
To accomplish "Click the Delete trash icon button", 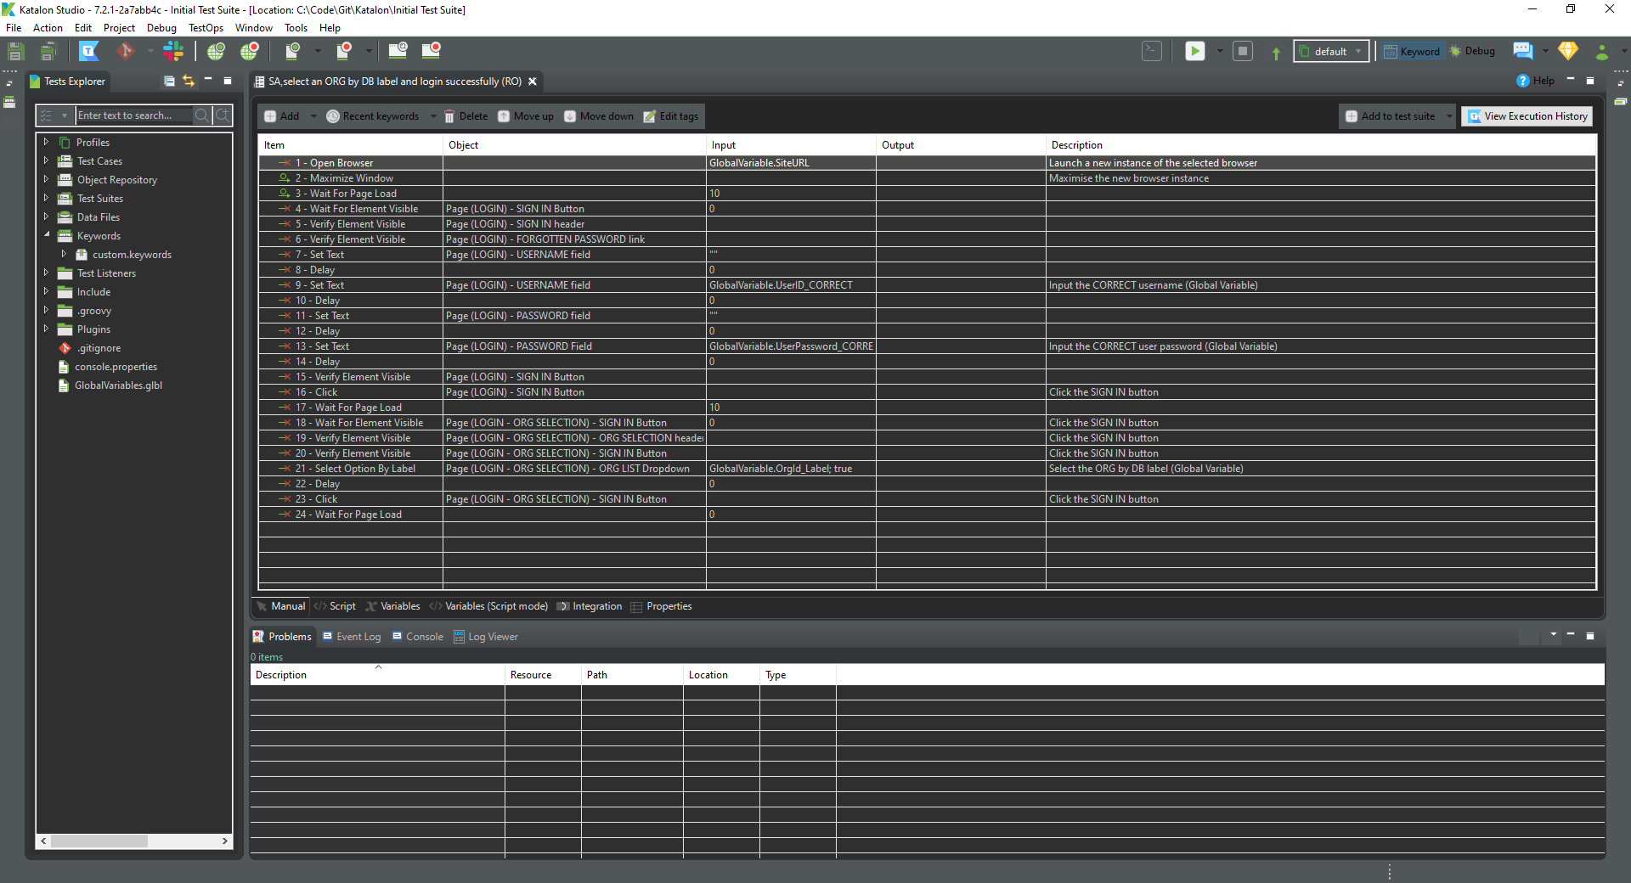I will tap(466, 116).
